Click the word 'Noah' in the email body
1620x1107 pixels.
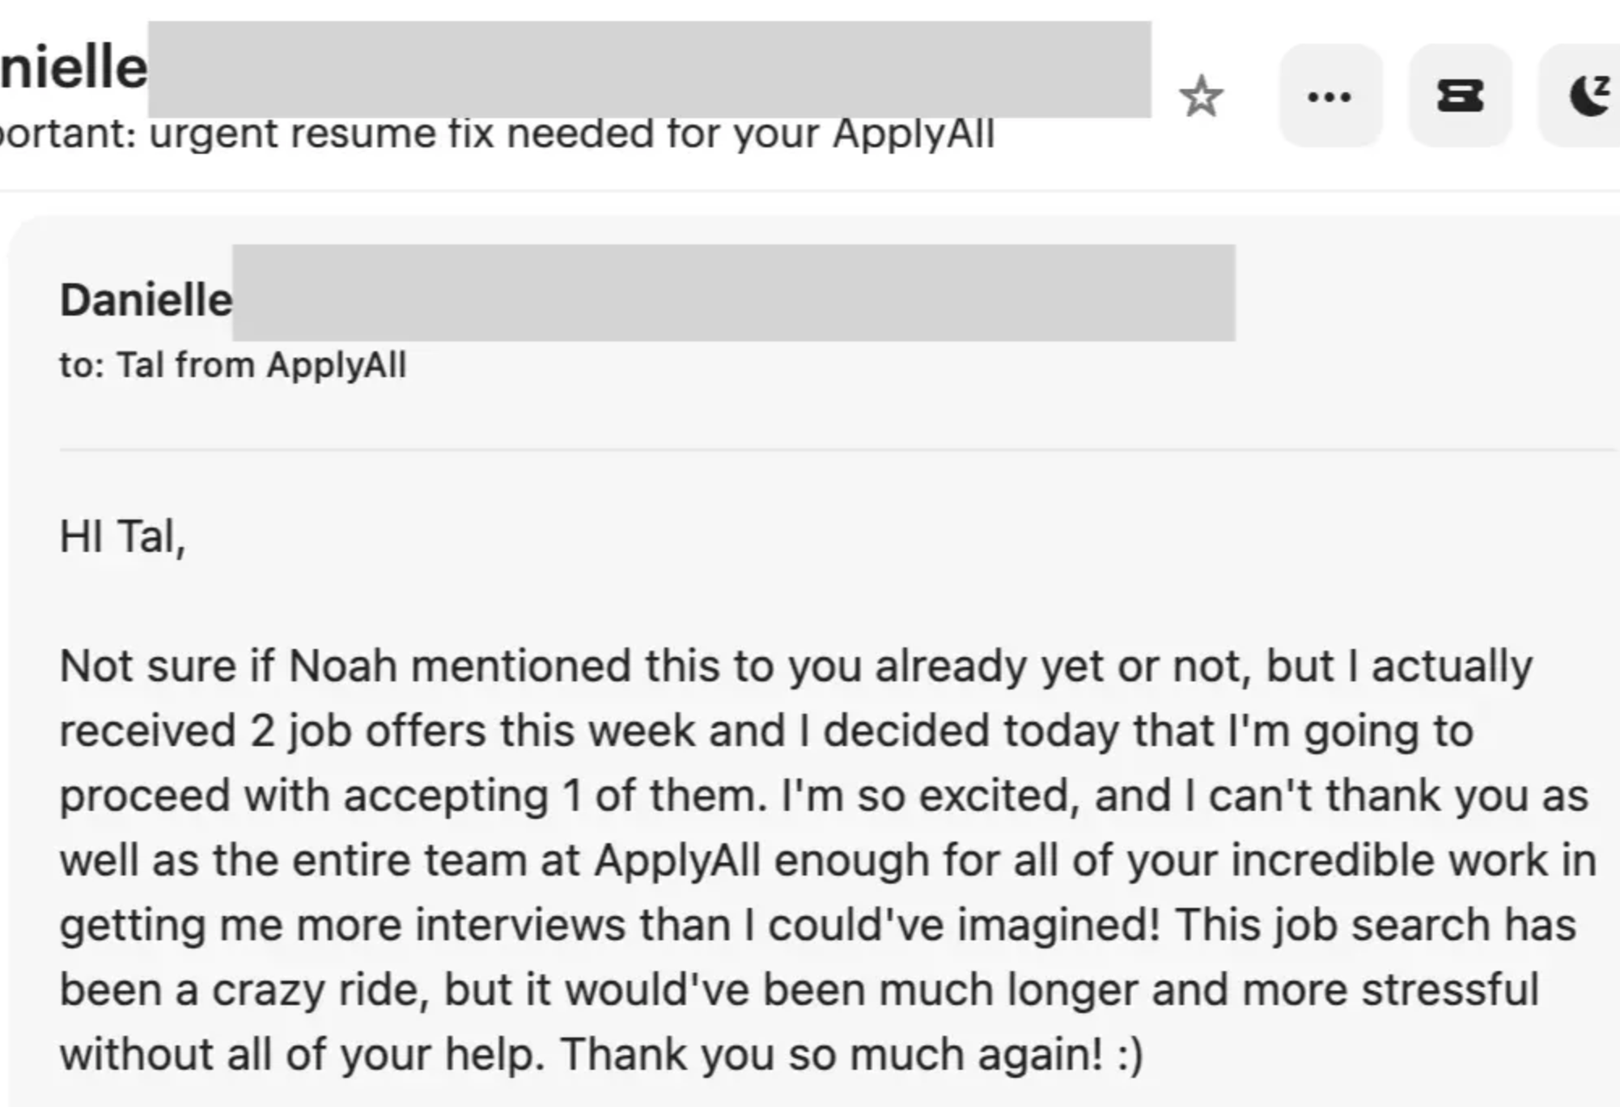pos(342,667)
